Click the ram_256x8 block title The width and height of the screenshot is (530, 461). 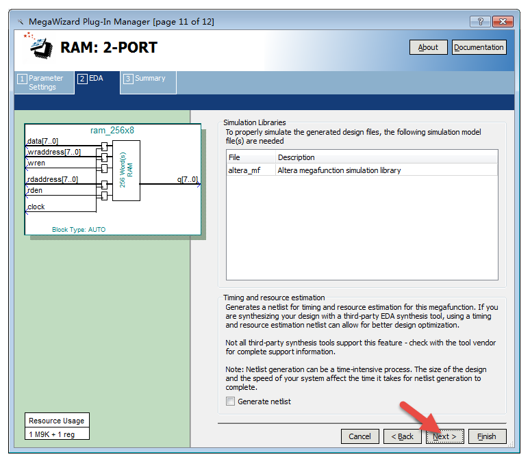click(x=112, y=131)
